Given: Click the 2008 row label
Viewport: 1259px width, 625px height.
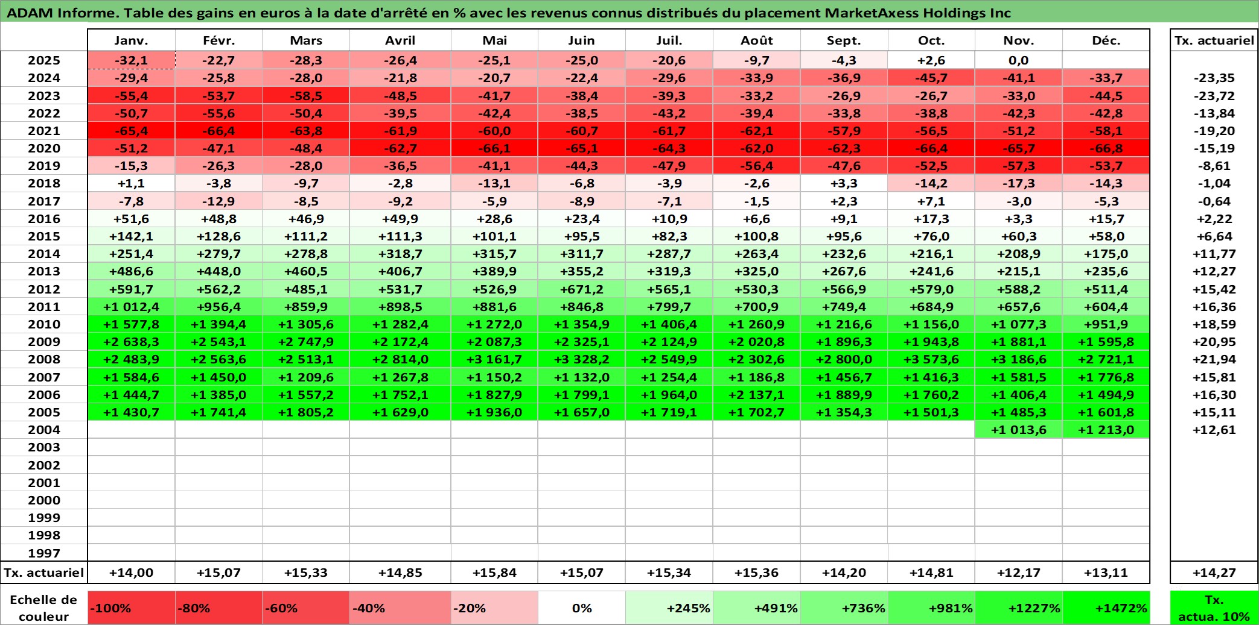Looking at the screenshot, I should [44, 359].
